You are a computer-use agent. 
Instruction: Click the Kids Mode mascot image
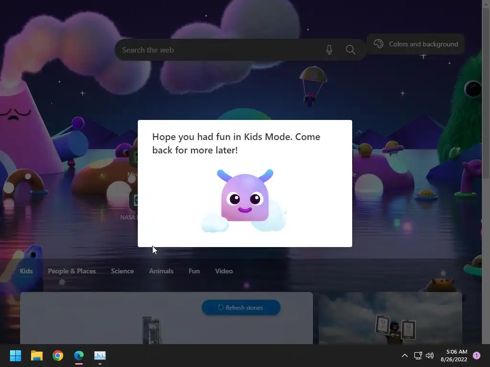[244, 201]
